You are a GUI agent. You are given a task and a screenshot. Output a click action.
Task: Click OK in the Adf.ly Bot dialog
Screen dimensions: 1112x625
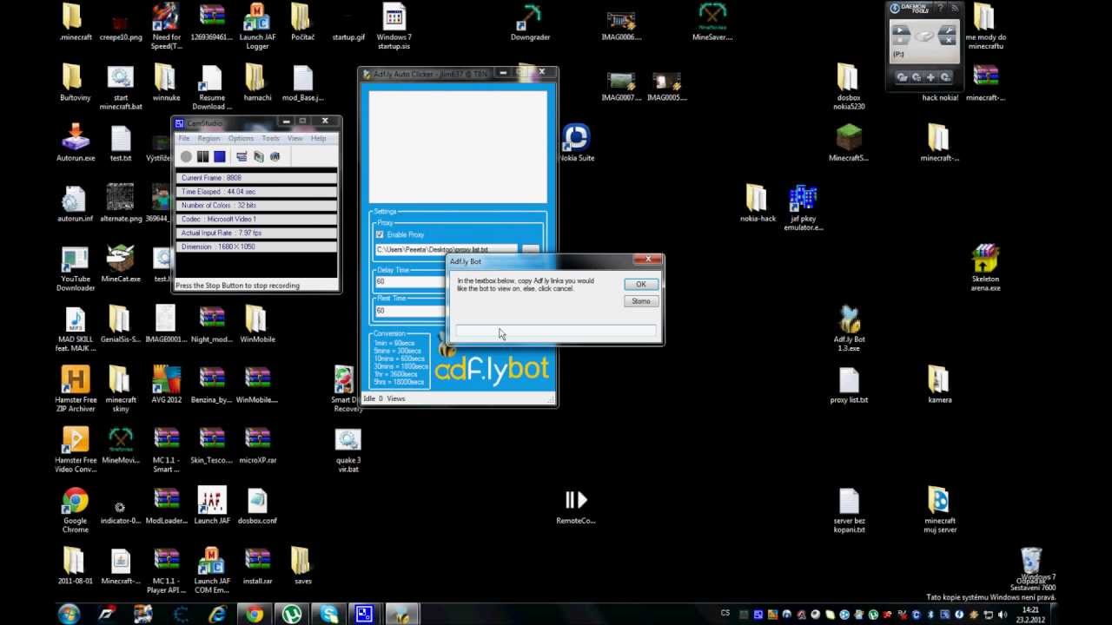[x=641, y=284]
